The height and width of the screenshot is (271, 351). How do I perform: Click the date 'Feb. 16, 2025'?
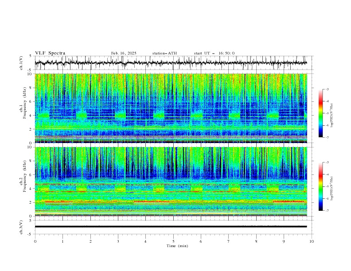[x=124, y=53]
